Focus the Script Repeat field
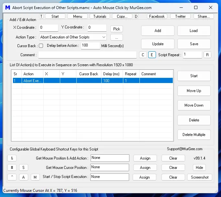 tap(193, 55)
